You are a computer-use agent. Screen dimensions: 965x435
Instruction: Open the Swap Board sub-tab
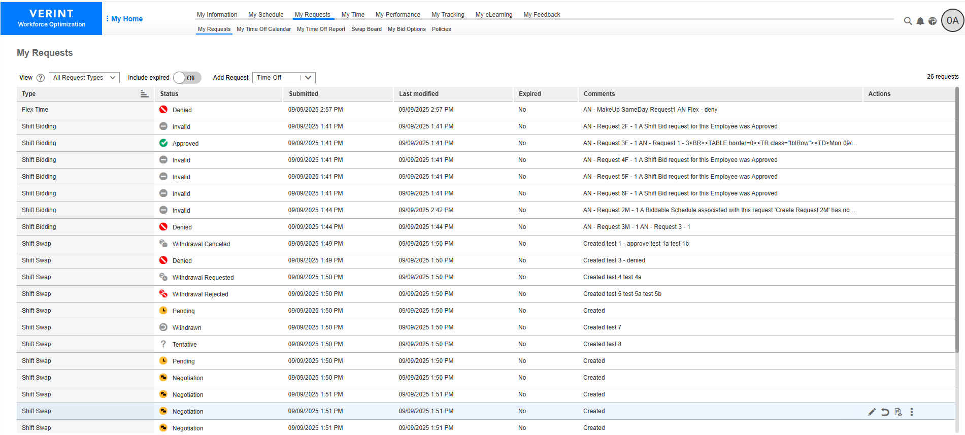[x=367, y=29]
